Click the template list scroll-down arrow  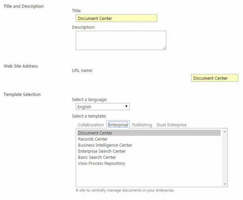pos(225,183)
